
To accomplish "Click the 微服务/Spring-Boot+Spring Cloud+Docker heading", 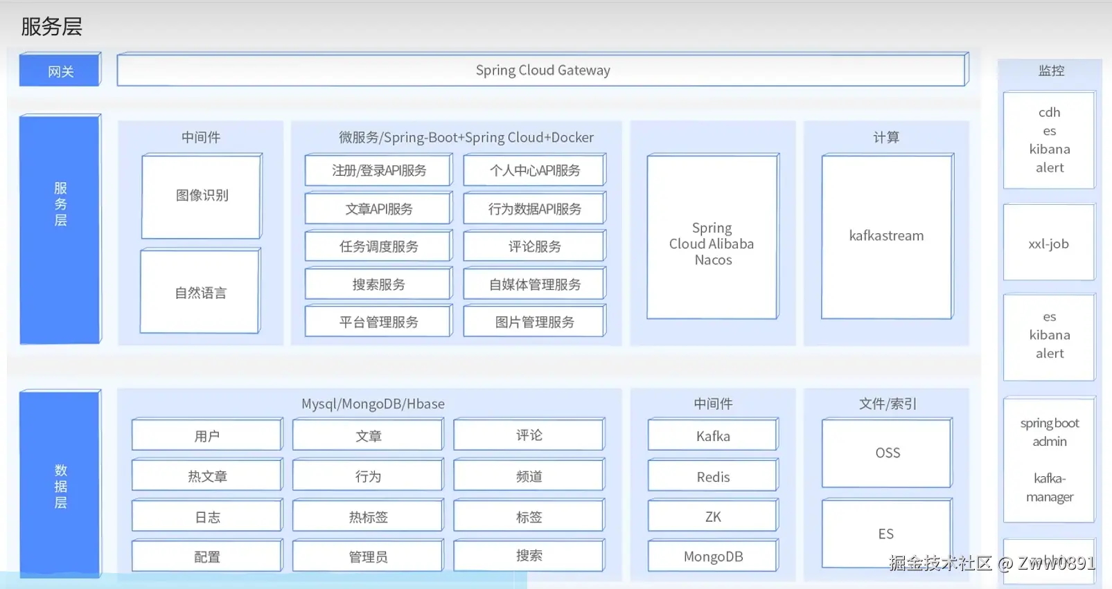I will tap(466, 137).
